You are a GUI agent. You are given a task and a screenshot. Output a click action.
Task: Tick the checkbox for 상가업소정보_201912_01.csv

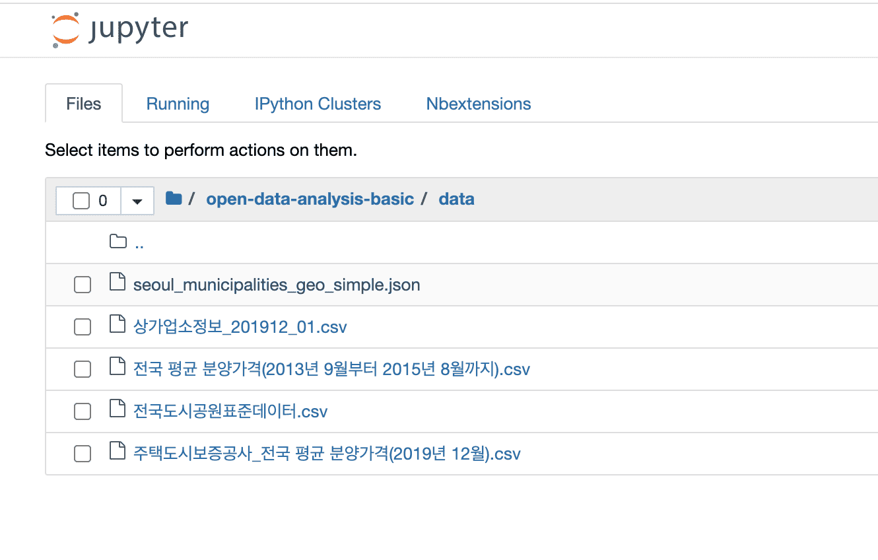pyautogui.click(x=83, y=327)
